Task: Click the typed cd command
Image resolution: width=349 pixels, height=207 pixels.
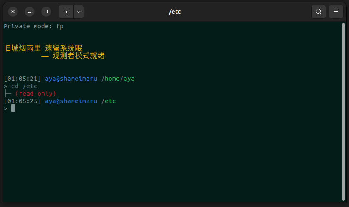Action: tap(15, 86)
